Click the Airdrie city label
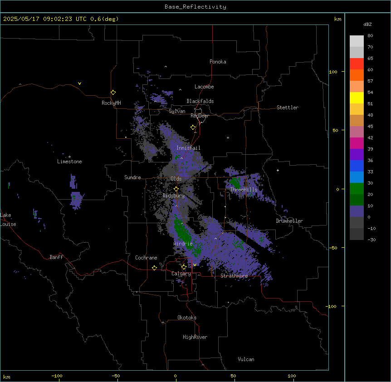Image resolution: width=391 pixels, height=382 pixels. tap(183, 244)
